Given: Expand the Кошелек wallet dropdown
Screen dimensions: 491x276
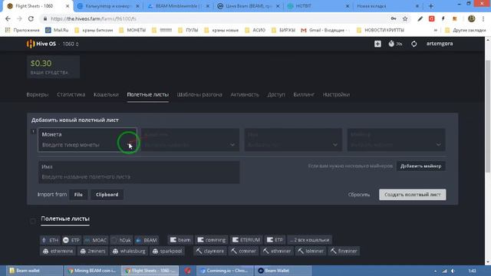Looking at the screenshot, I should [x=190, y=140].
